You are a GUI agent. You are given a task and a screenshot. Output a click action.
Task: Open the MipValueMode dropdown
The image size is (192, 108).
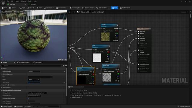pyautogui.click(x=37, y=93)
